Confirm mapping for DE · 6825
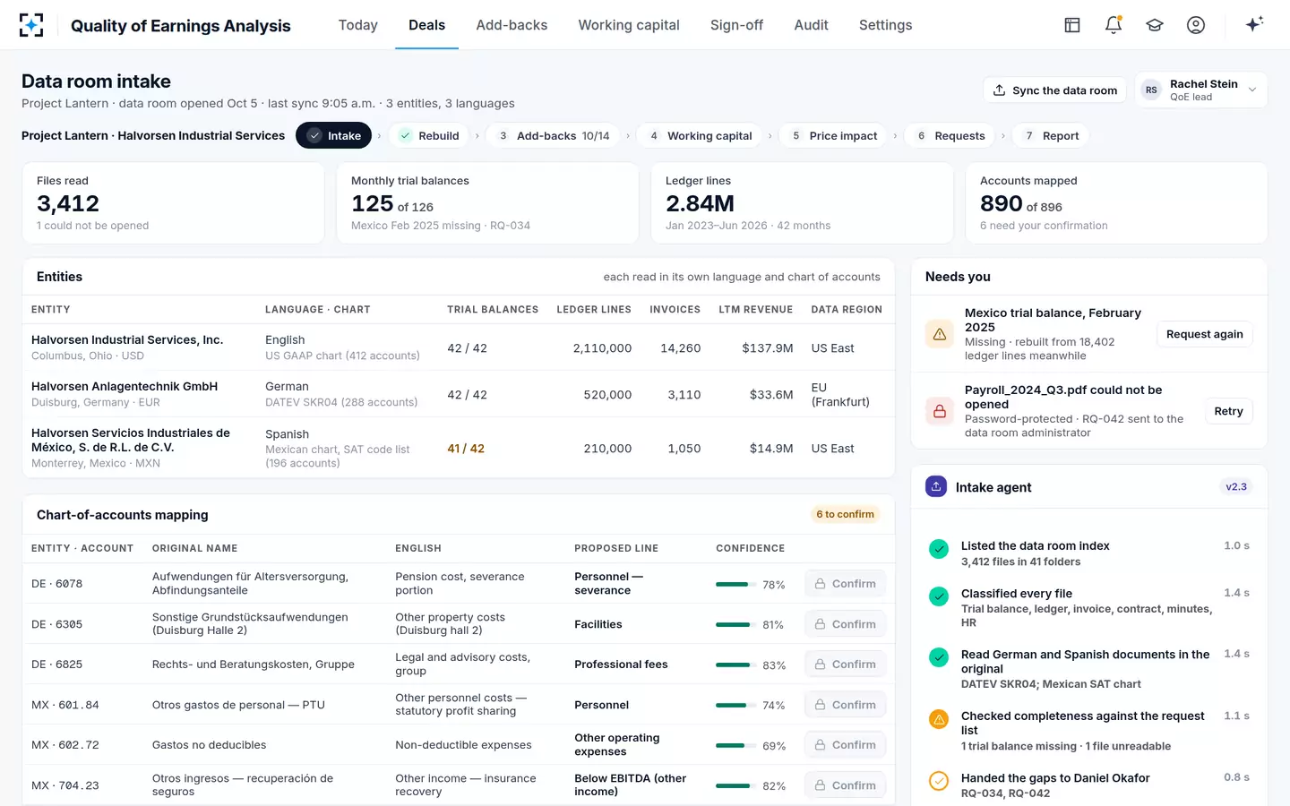The height and width of the screenshot is (806, 1290). click(x=846, y=665)
